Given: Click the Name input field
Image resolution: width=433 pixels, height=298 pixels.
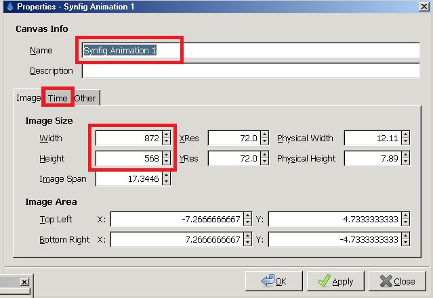Looking at the screenshot, I should [x=251, y=51].
